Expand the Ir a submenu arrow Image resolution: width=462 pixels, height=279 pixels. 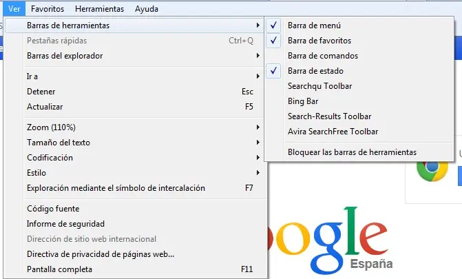pos(258,76)
